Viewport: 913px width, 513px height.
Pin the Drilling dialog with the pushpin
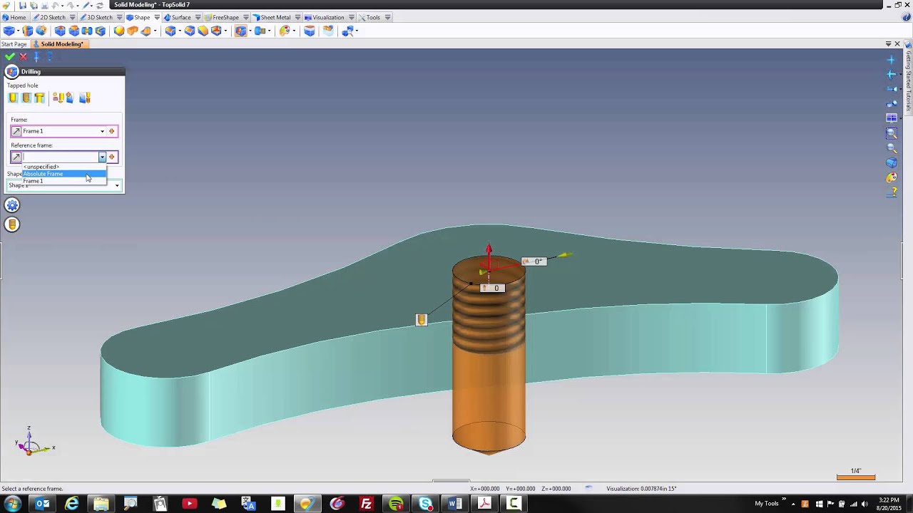click(36, 56)
